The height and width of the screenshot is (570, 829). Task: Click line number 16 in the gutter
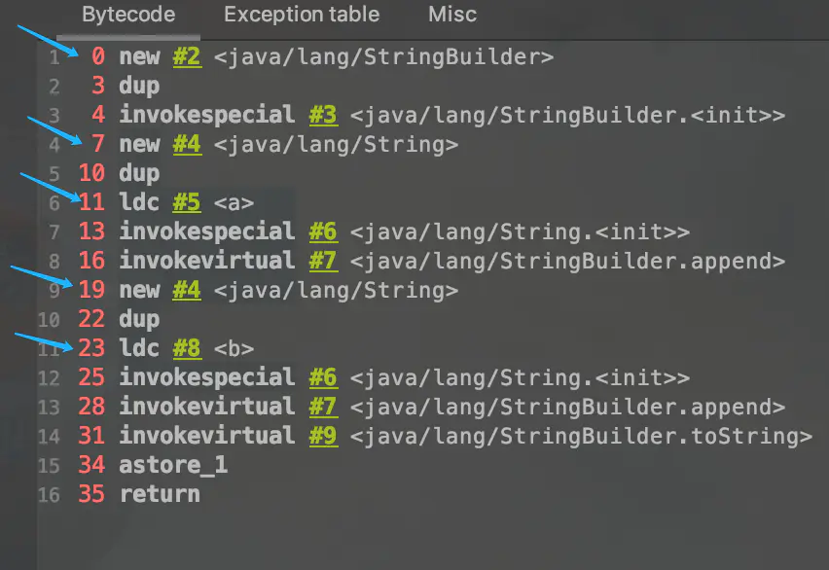click(x=49, y=495)
